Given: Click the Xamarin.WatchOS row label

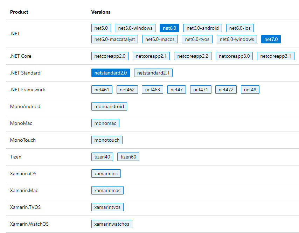Looking at the screenshot, I should pyautogui.click(x=29, y=224).
